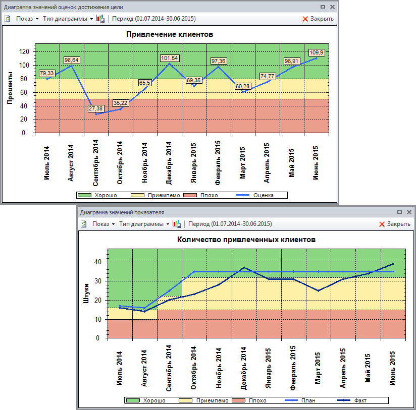This screenshot has width=416, height=410.
Task: Maximize the 'Диаграмма значений показателя' window
Action: pyautogui.click(x=399, y=212)
